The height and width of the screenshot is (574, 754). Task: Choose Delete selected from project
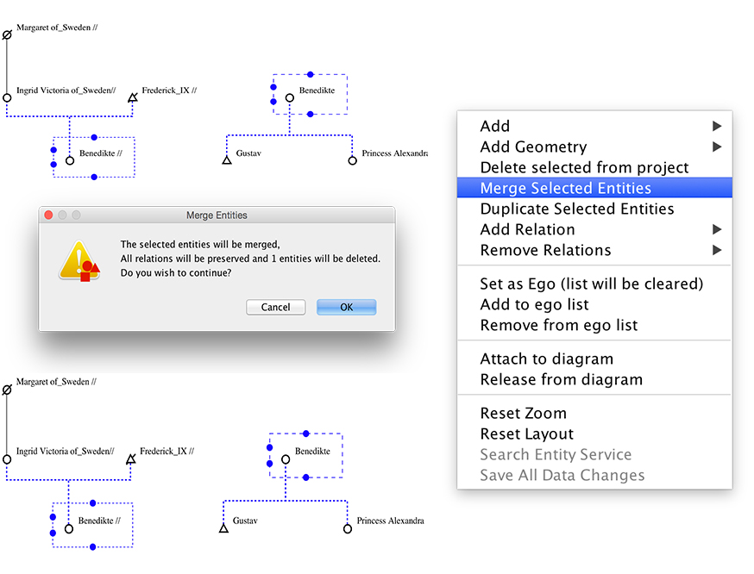click(594, 167)
